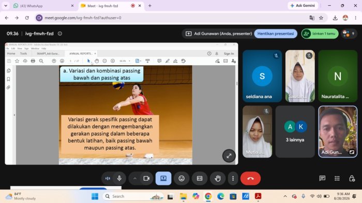Viewport: 362px width, 203px height.
Task: Click Sign In in Acrobat window
Action: coord(229,54)
